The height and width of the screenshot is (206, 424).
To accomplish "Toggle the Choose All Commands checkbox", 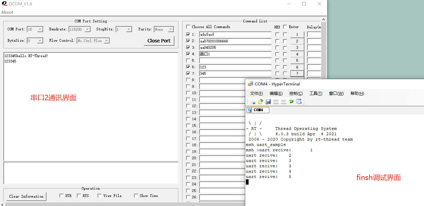I will (x=188, y=27).
